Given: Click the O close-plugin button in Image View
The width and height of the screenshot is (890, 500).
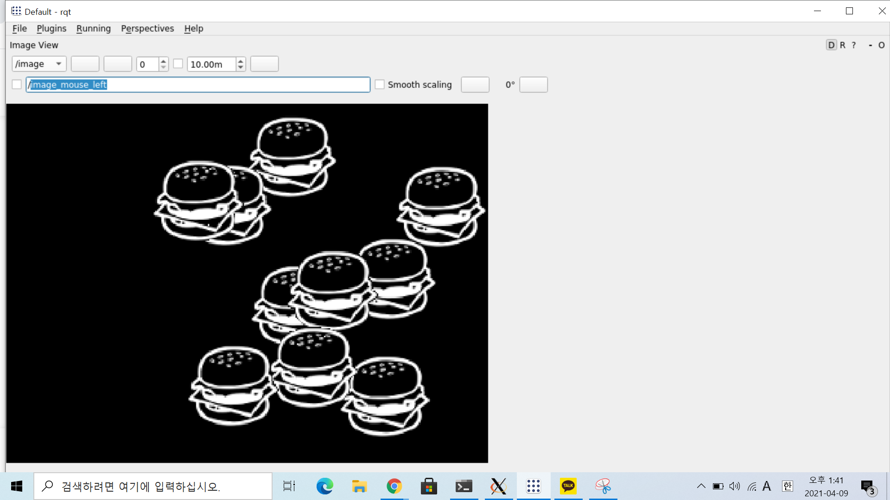Looking at the screenshot, I should (x=882, y=45).
